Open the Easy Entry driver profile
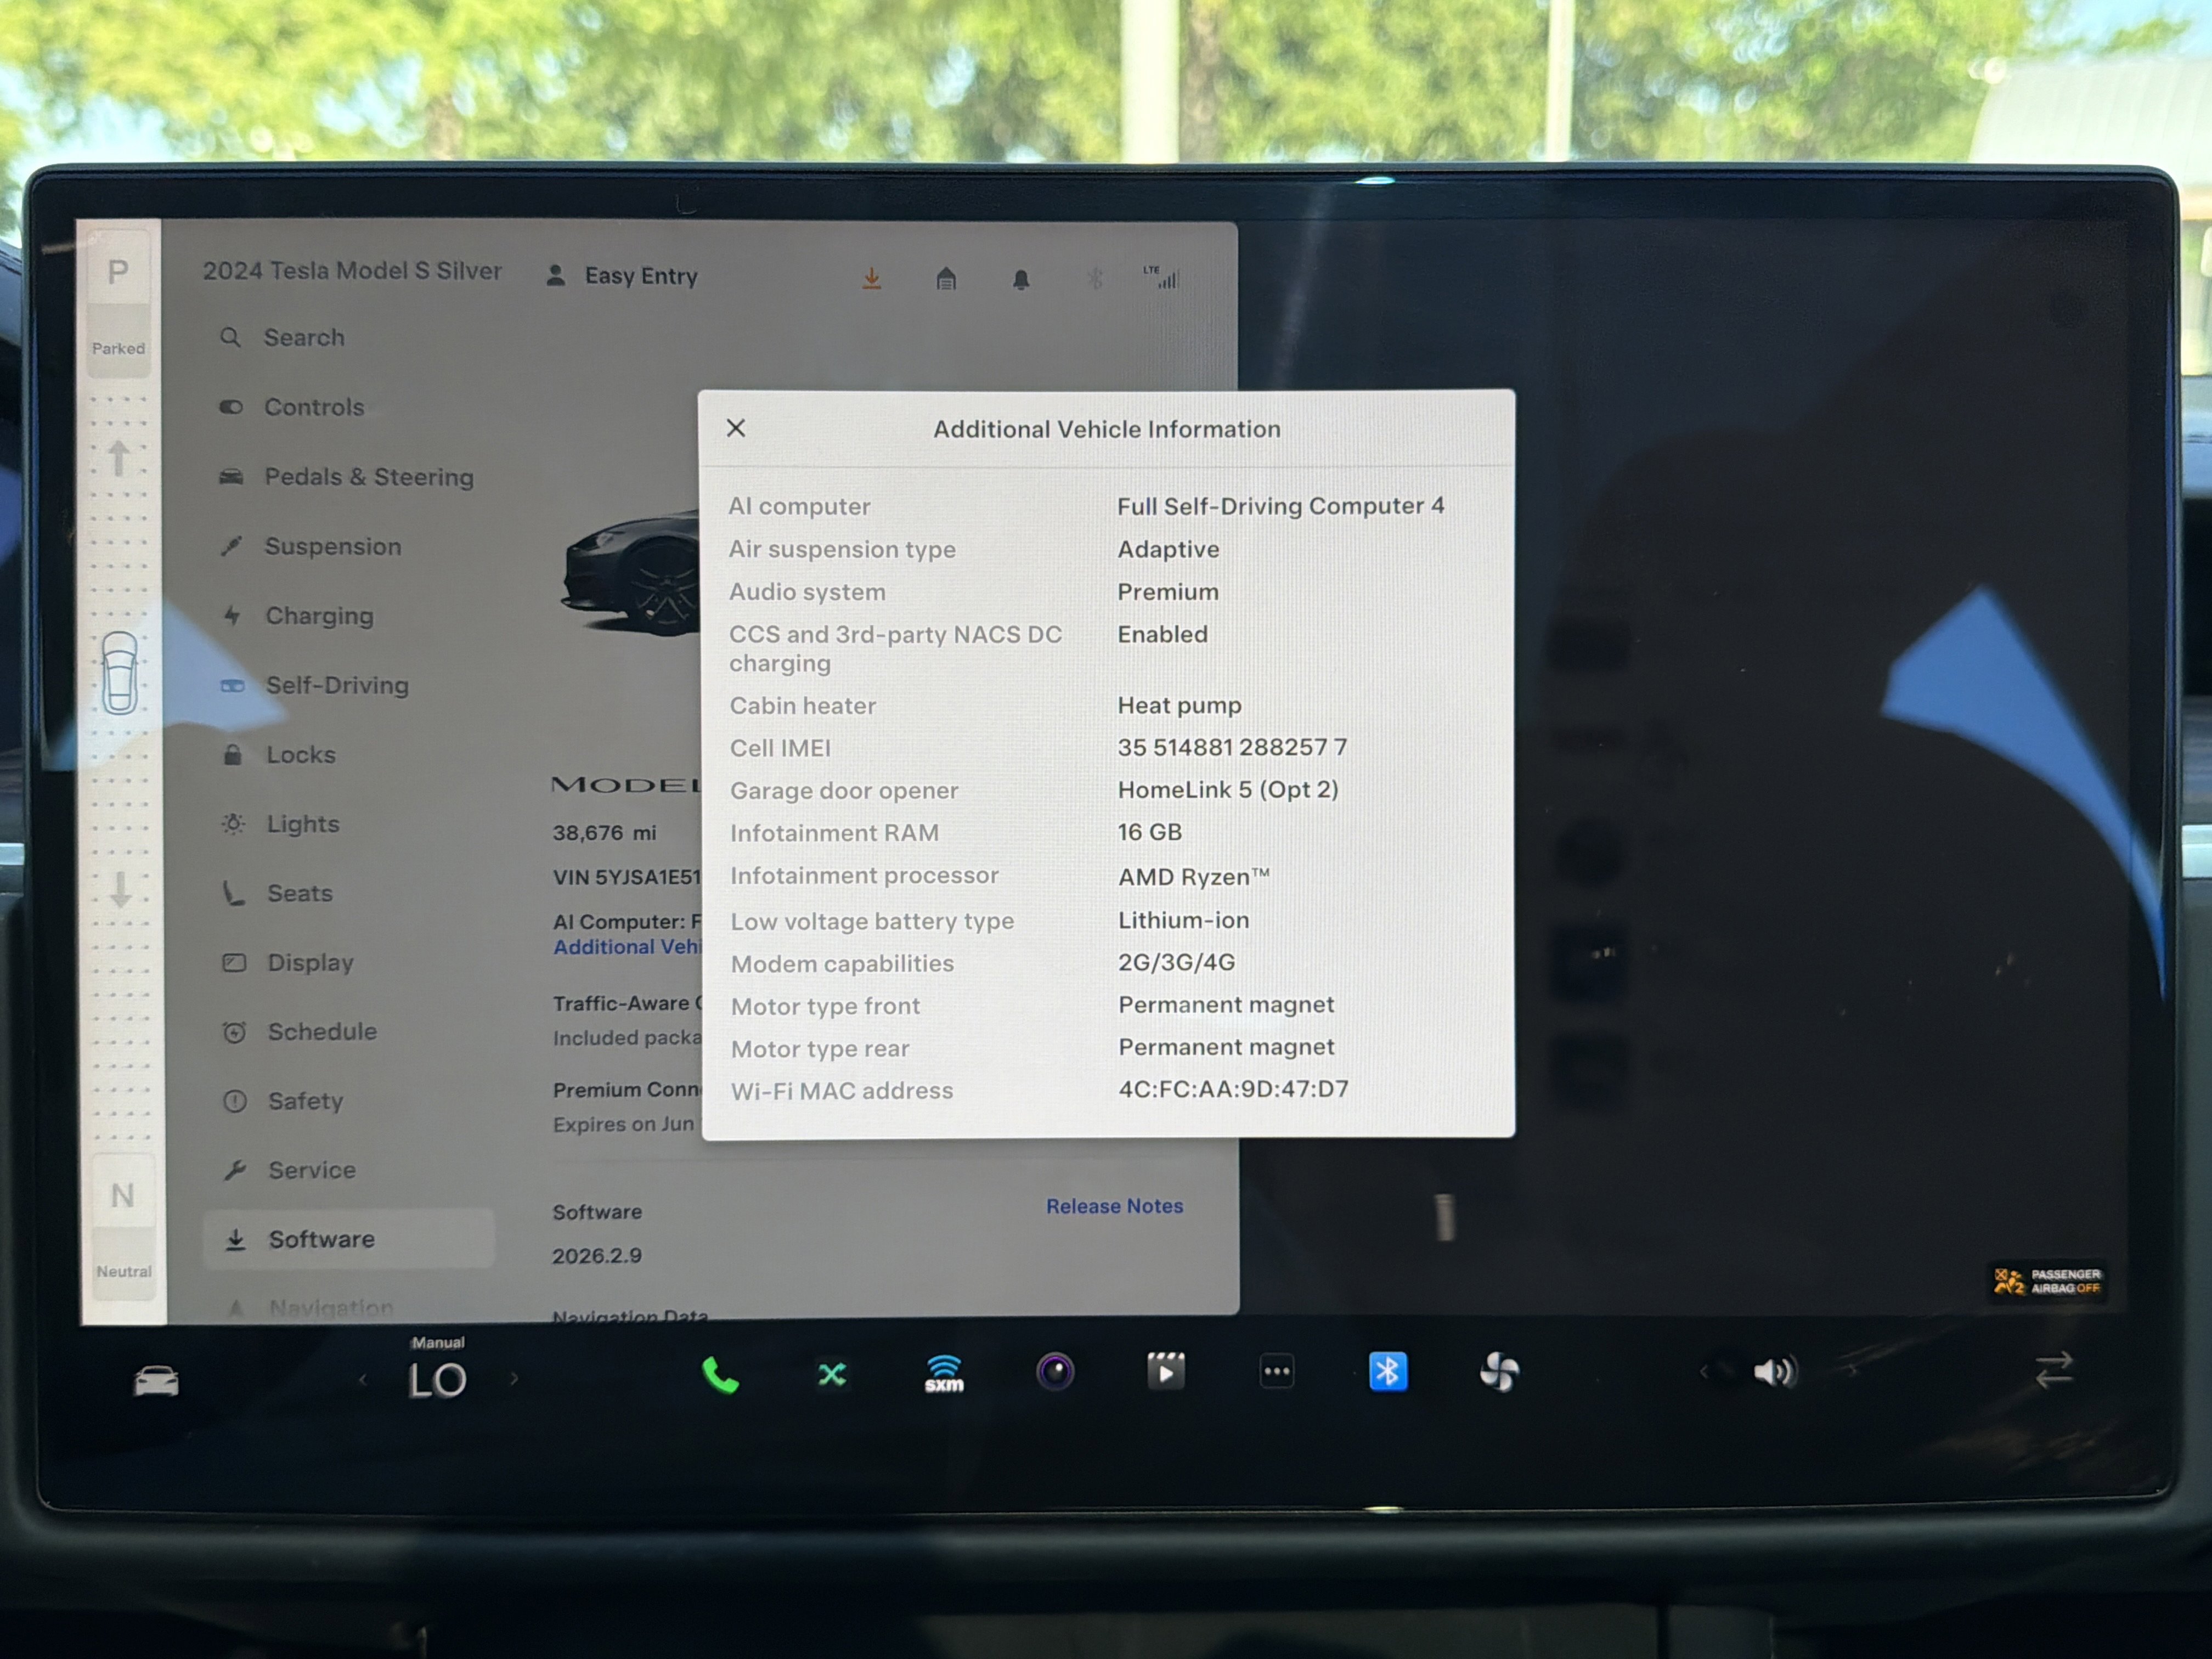Screen dimensions: 2212x1659 [x=621, y=276]
